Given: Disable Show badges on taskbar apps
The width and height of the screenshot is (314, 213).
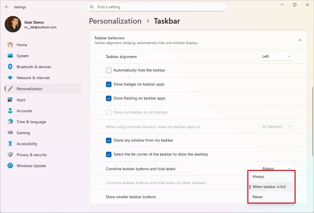Looking at the screenshot, I should tap(109, 84).
